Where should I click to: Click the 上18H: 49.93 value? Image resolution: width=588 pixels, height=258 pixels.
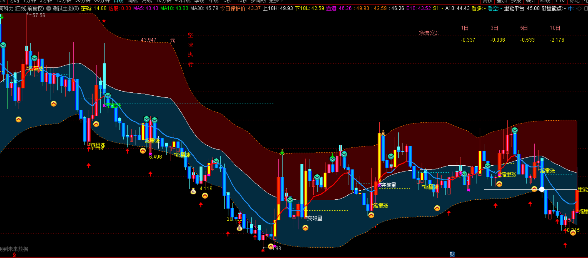click(278, 8)
